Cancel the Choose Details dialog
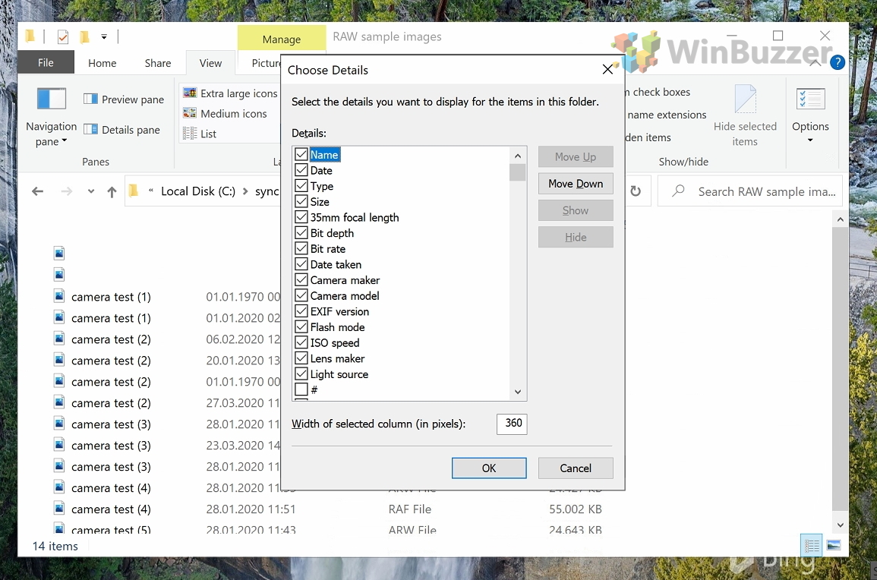The height and width of the screenshot is (580, 877). (x=576, y=468)
